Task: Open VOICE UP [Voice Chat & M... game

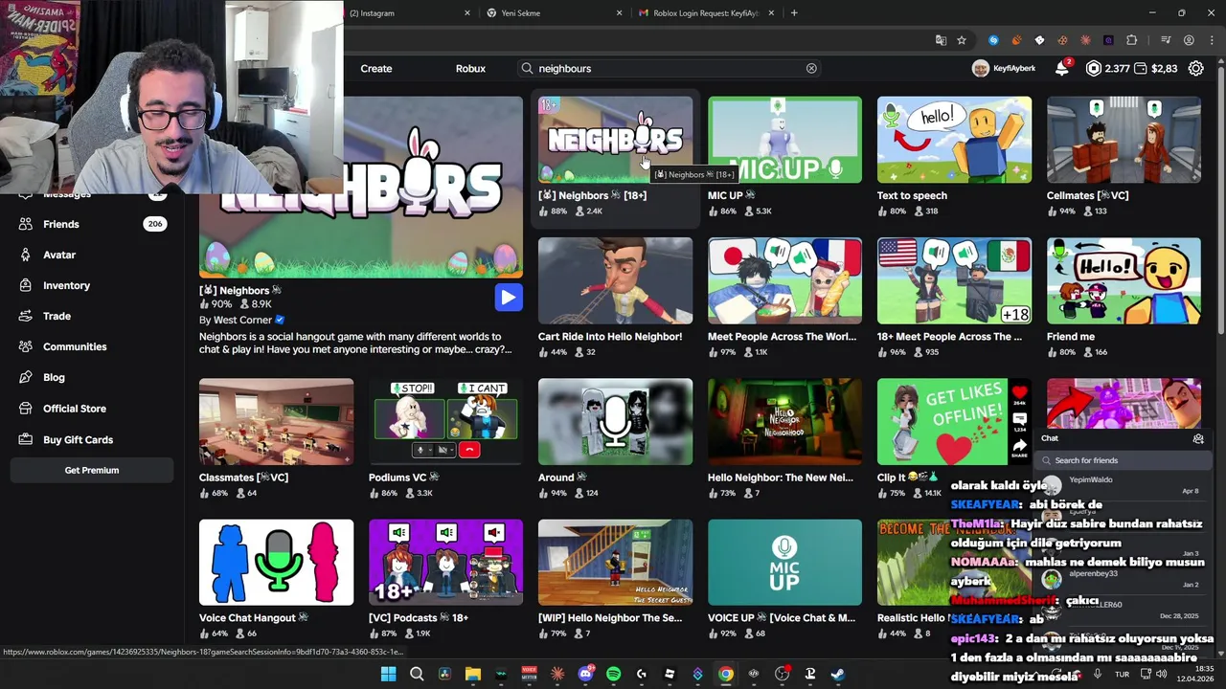Action: pyautogui.click(x=784, y=562)
